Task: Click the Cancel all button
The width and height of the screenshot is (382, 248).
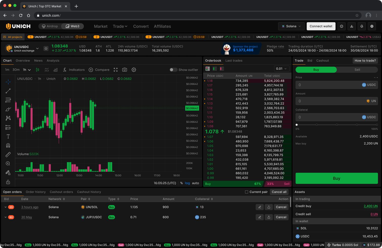Action: coord(279,192)
